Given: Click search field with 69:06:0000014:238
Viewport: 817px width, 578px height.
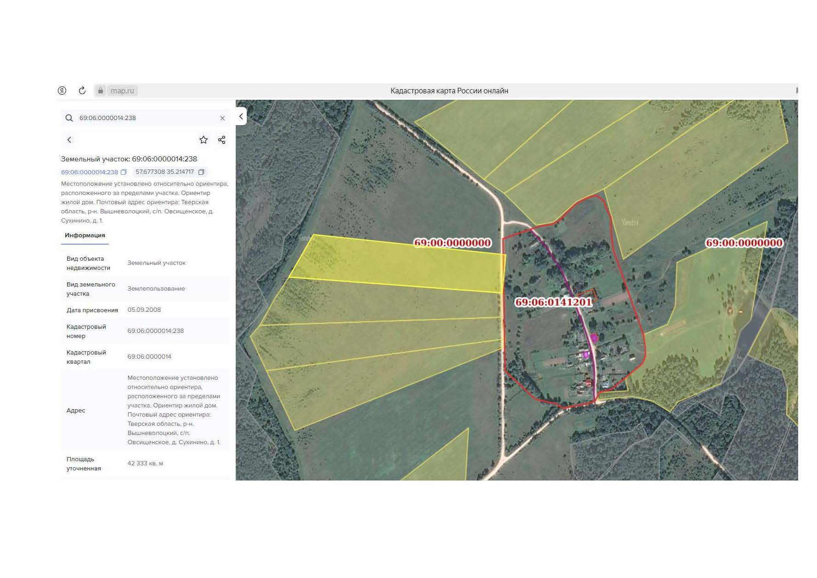Looking at the screenshot, I should pos(146,118).
